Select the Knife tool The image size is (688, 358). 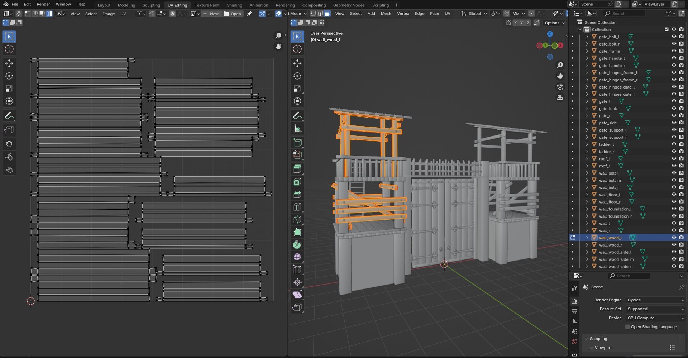297,220
